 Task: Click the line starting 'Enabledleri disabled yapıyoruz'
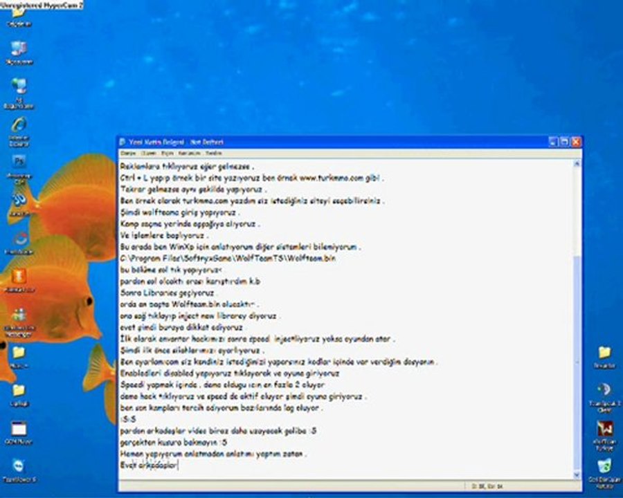tap(230, 373)
